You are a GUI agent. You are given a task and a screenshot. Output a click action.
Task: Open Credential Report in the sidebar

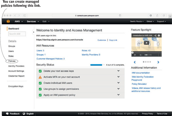16,76
